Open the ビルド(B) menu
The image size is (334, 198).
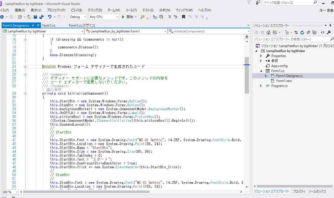pyautogui.click(x=77, y=10)
